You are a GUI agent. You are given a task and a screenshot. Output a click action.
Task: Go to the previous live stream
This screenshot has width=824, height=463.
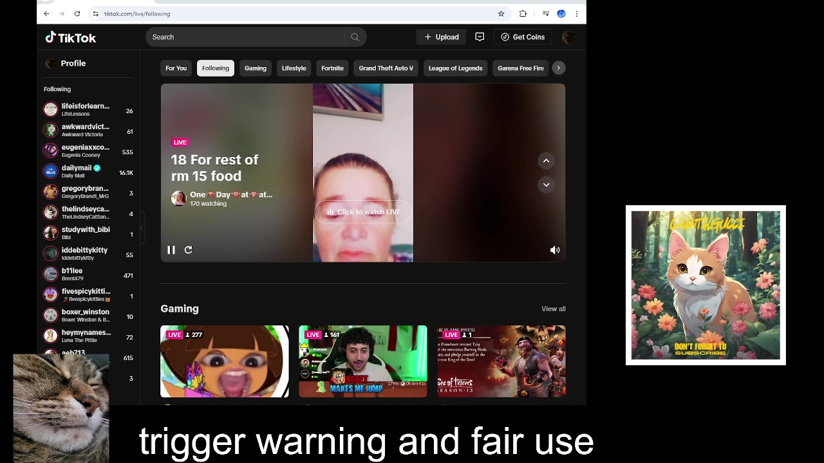[x=546, y=161]
